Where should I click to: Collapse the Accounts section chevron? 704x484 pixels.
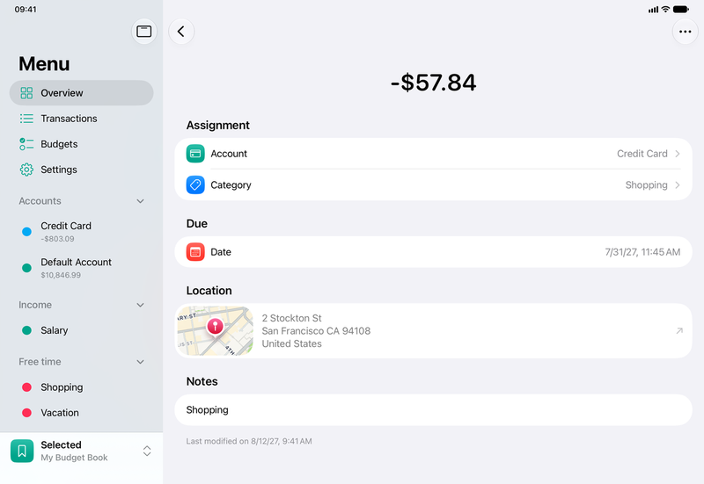pos(140,201)
